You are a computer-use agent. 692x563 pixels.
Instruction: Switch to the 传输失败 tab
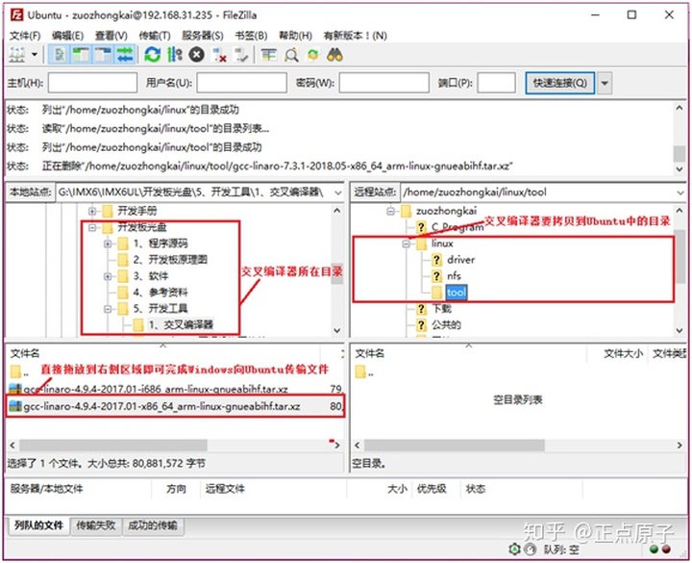pyautogui.click(x=96, y=525)
